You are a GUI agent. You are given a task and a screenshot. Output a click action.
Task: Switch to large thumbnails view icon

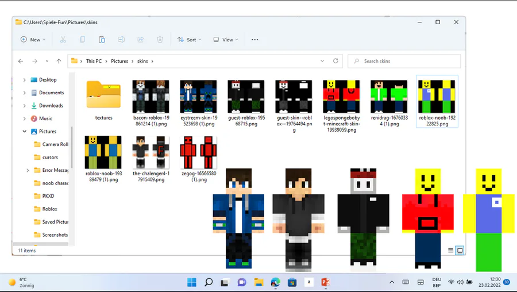[460, 251]
